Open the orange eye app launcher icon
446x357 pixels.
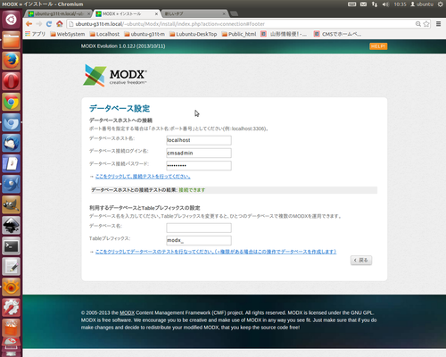11,286
